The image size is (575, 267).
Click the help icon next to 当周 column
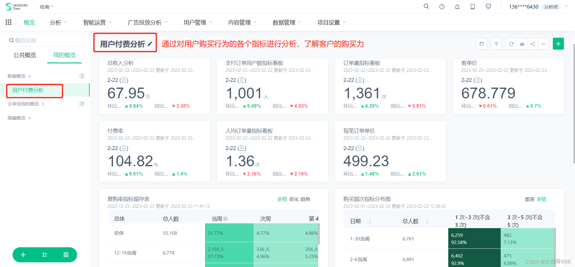tap(226, 219)
